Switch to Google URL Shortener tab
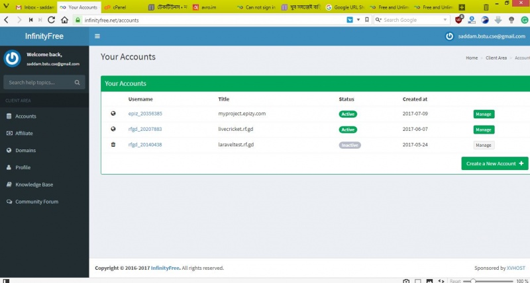 pos(344,7)
